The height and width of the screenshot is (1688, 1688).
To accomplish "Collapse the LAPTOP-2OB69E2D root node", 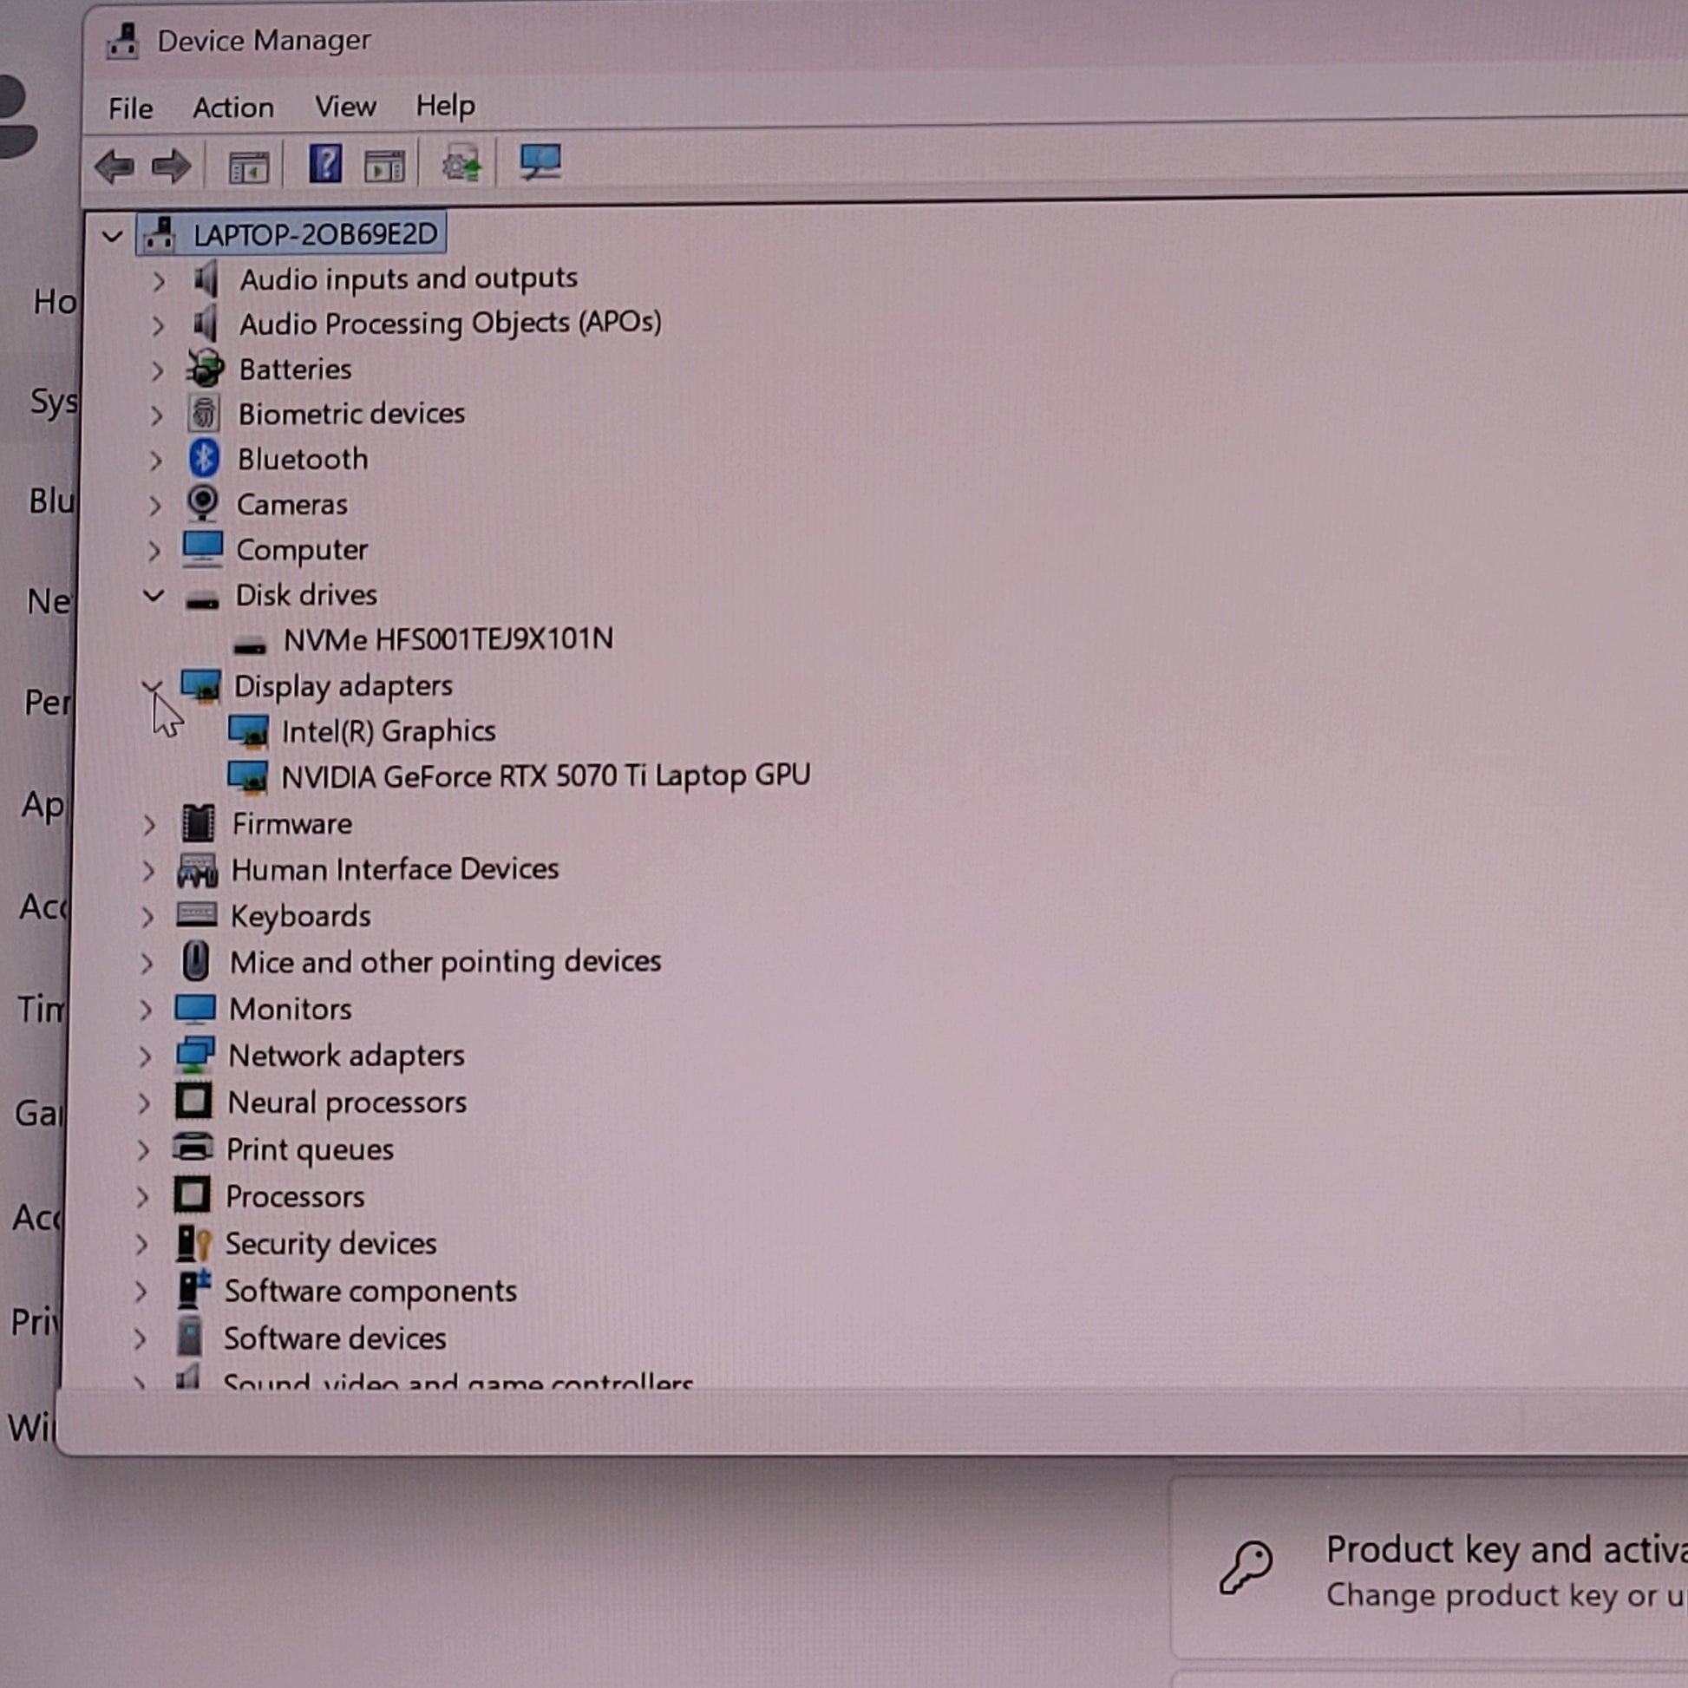I will tap(112, 235).
